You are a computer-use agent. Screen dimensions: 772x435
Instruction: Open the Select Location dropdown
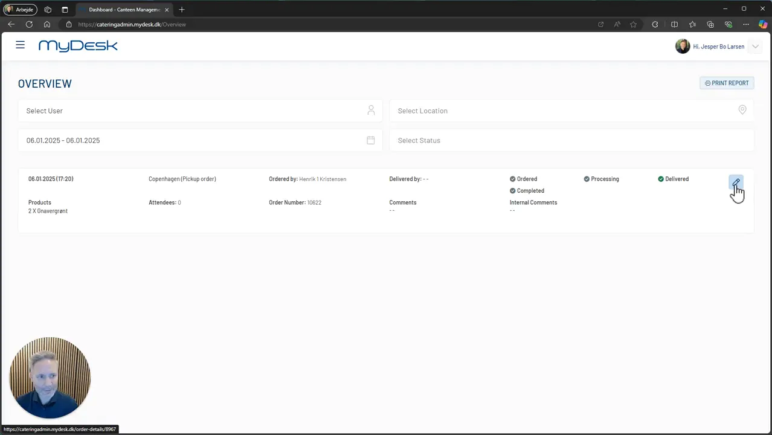[x=571, y=111]
